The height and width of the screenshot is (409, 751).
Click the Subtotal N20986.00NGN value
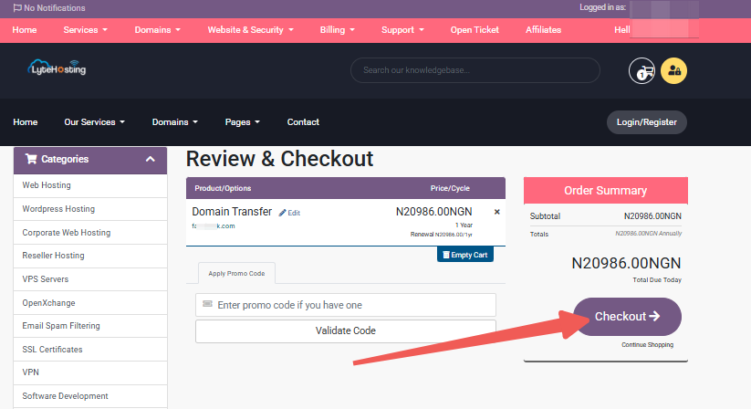[x=652, y=216]
